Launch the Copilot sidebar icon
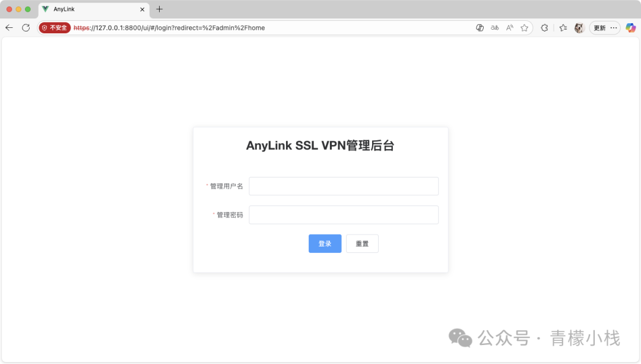The height and width of the screenshot is (364, 641). (631, 28)
